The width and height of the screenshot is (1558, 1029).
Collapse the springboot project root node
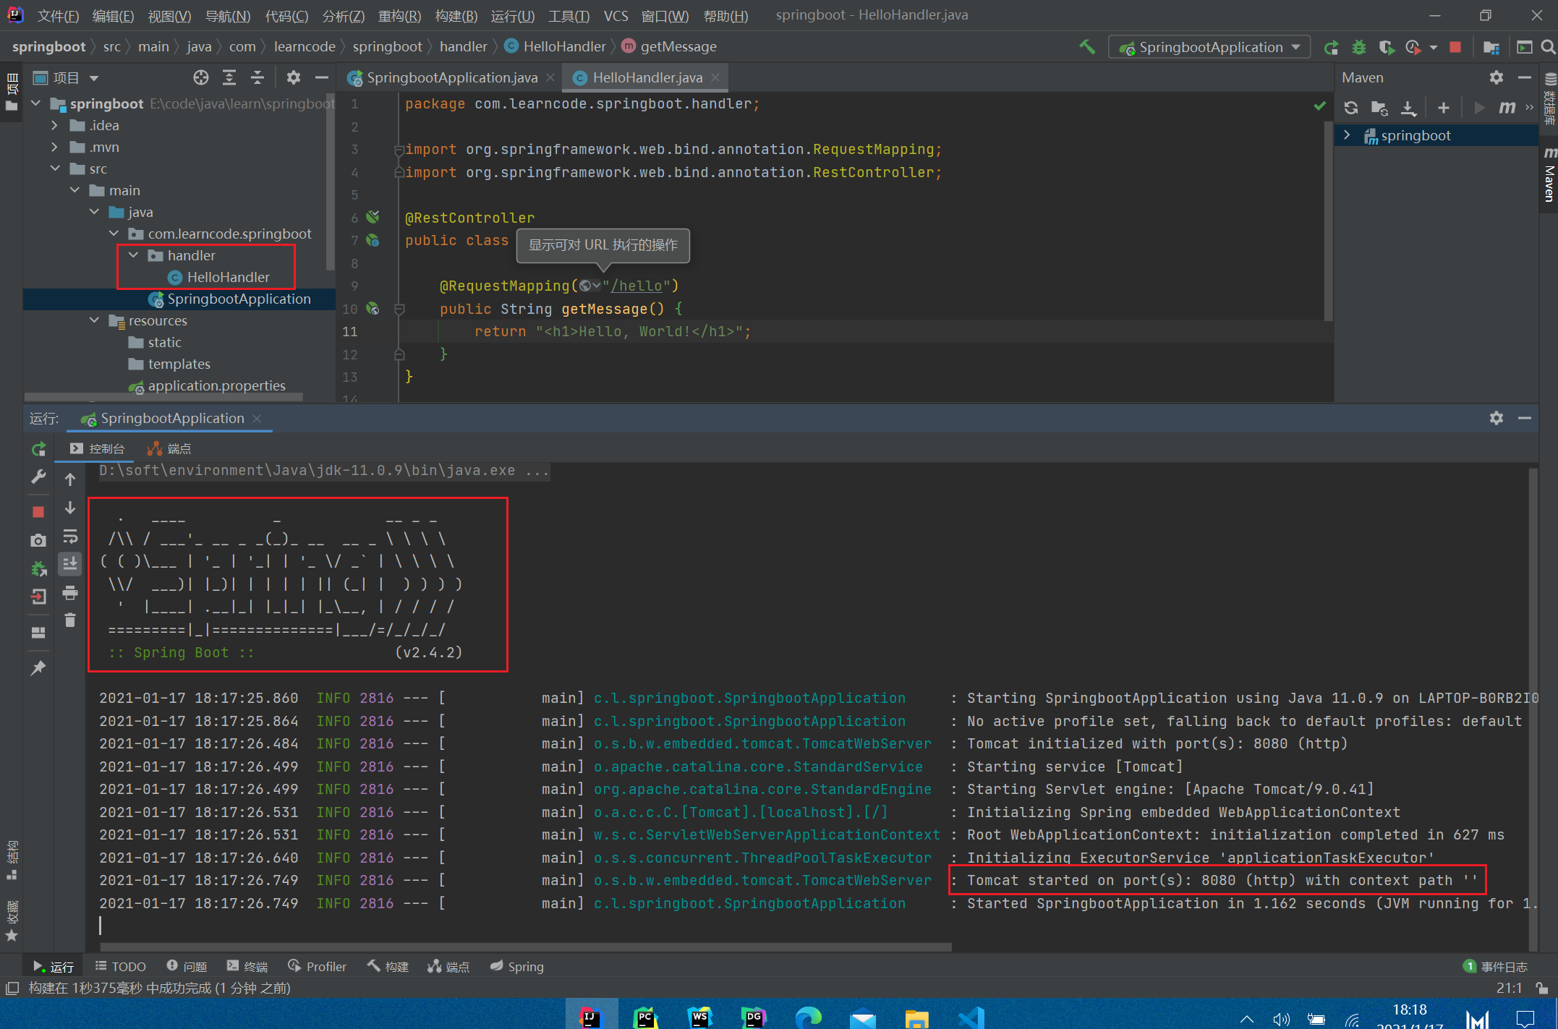click(x=35, y=103)
